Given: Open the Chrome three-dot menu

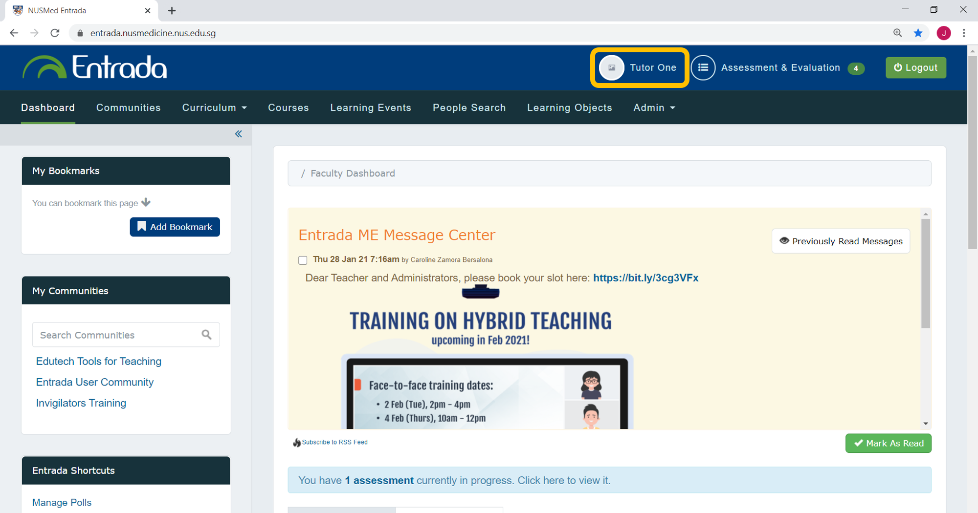Looking at the screenshot, I should 964,33.
